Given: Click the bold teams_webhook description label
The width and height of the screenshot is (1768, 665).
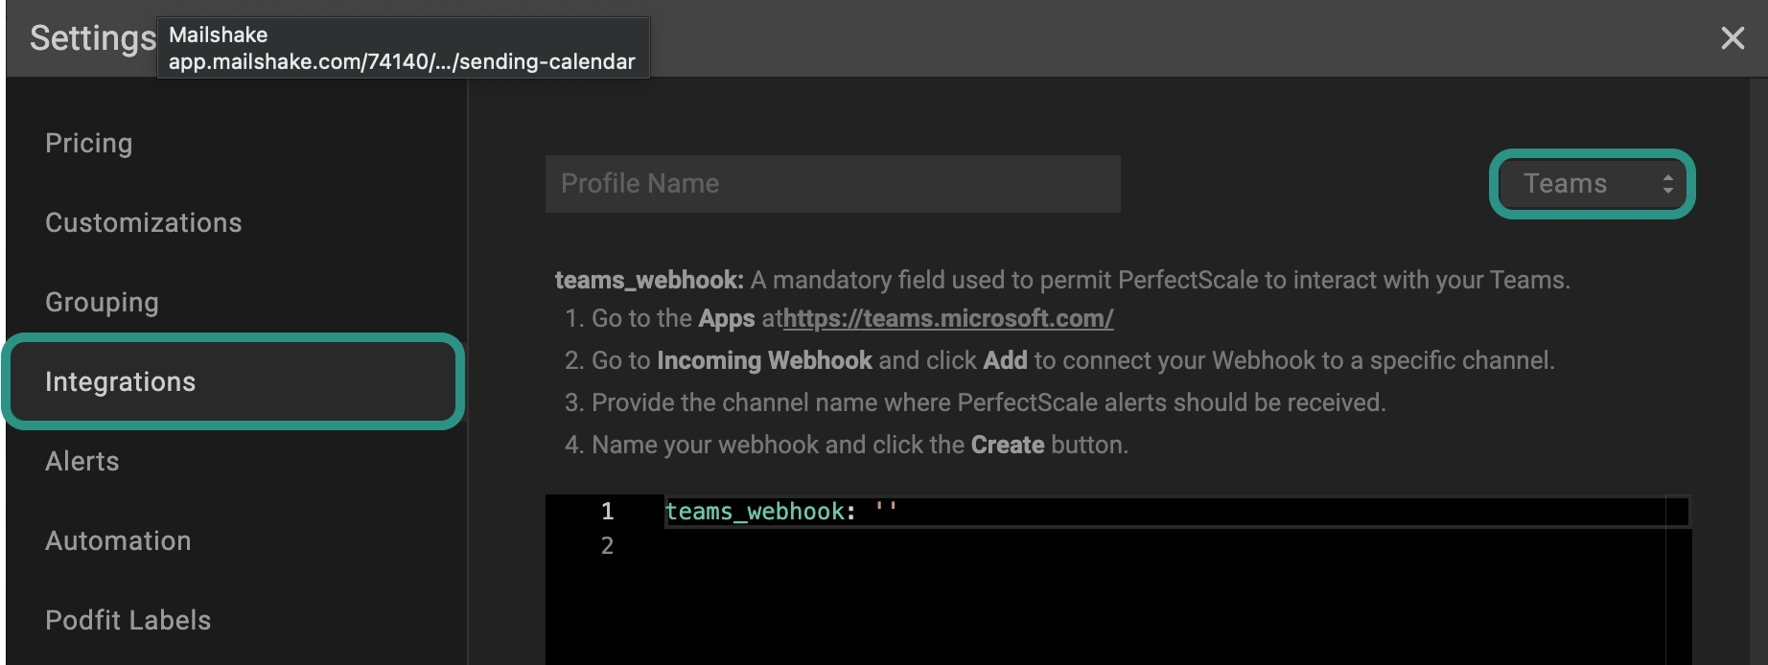Looking at the screenshot, I should tap(649, 280).
